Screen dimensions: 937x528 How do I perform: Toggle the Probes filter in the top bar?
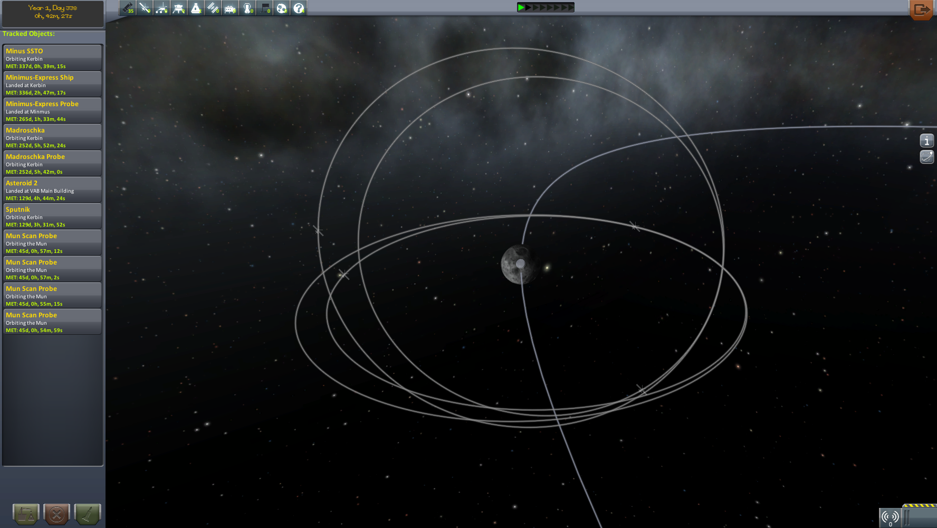click(145, 8)
